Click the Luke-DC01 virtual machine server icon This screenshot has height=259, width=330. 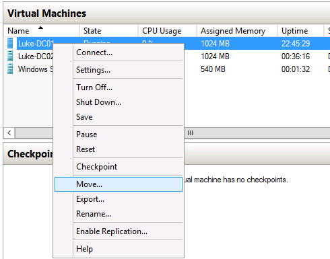point(10,43)
